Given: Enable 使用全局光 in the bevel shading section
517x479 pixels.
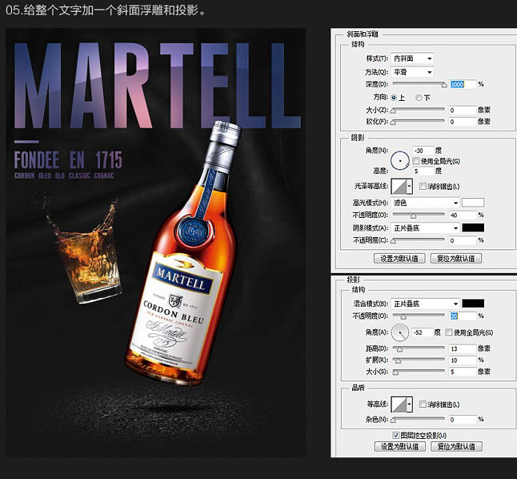Looking at the screenshot, I should 416,161.
